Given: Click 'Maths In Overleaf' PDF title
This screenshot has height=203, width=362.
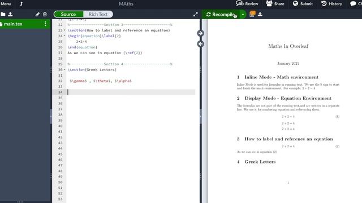Looking at the screenshot, I should 288,46.
